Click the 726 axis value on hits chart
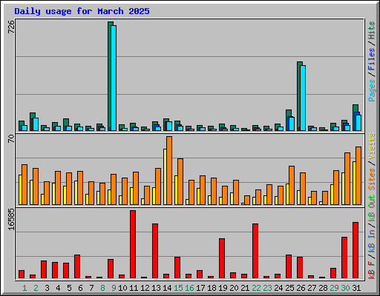This screenshot has width=380, height=296. click(x=11, y=27)
